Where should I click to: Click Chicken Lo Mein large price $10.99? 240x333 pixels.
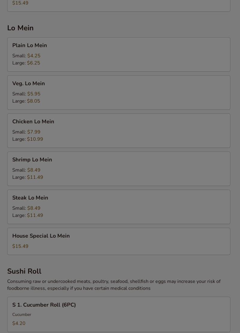pos(35,139)
